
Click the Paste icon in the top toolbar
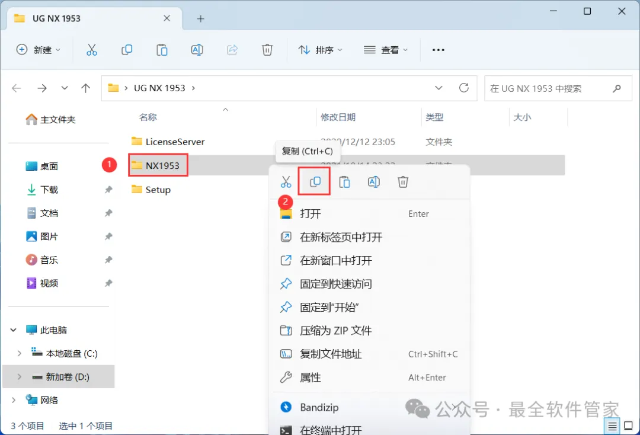[x=162, y=50]
